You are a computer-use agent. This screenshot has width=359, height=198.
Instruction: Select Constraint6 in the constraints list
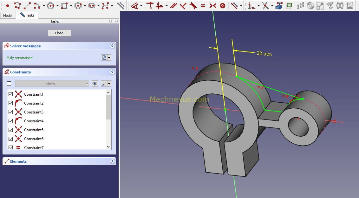34,139
